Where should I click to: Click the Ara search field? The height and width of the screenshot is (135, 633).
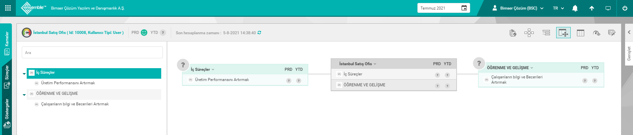click(x=92, y=52)
